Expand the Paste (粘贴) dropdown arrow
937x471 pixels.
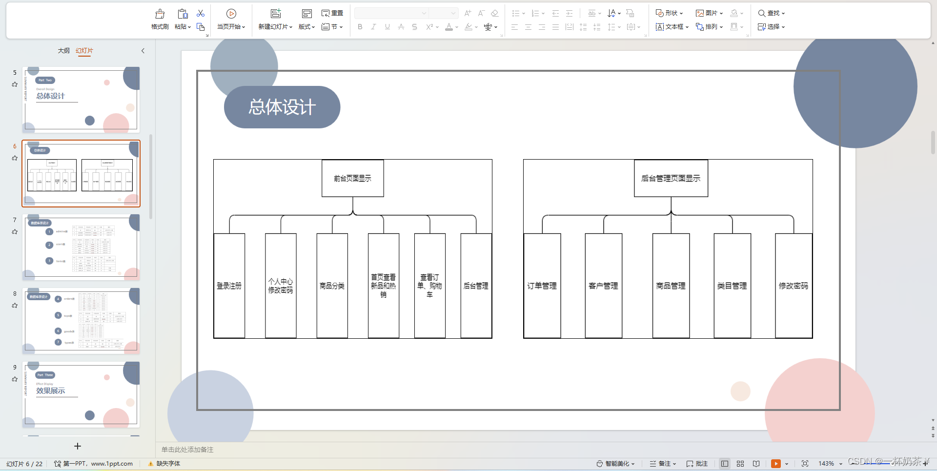click(x=189, y=27)
